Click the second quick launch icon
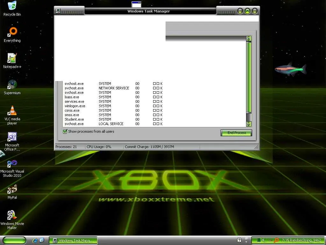326x245 pixels. point(42,240)
